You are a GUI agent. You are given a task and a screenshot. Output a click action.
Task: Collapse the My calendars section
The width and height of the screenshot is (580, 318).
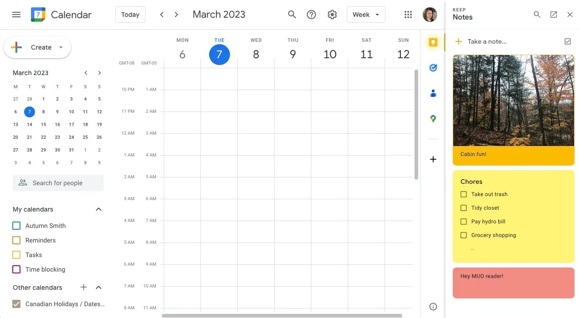click(x=98, y=209)
